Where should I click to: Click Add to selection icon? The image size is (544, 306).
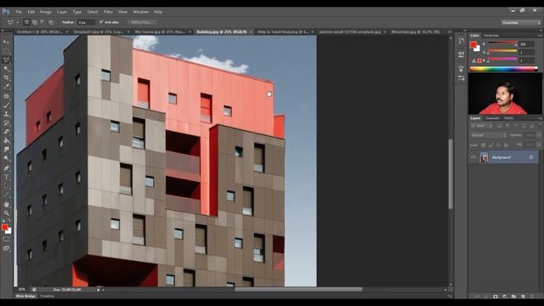click(x=35, y=22)
